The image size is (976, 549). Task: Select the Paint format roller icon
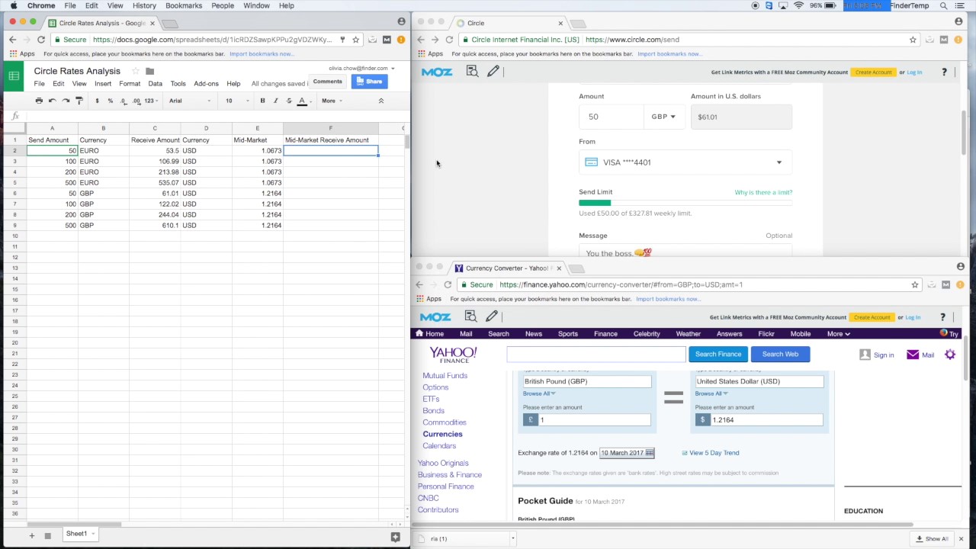click(79, 101)
